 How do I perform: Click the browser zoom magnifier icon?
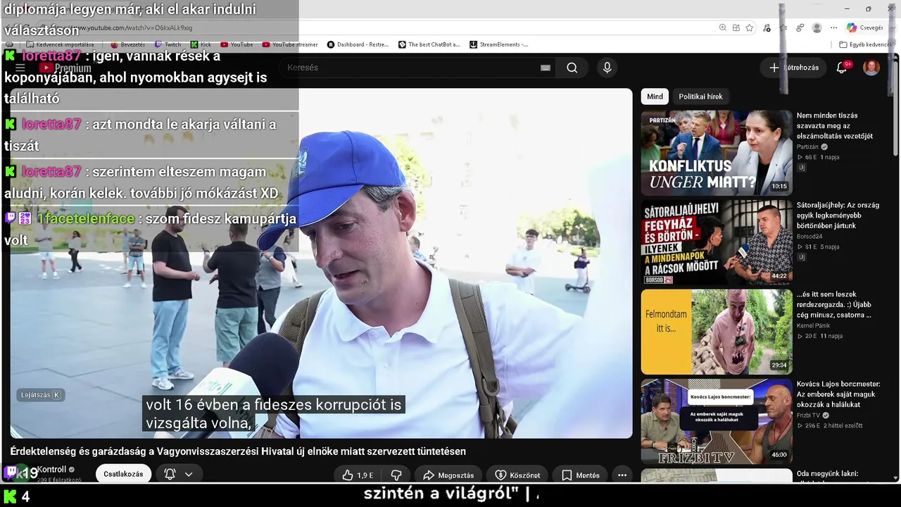point(722,27)
